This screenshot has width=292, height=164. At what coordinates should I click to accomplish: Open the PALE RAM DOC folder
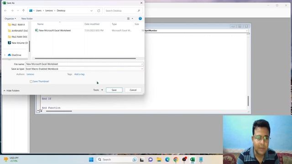[x=18, y=37]
